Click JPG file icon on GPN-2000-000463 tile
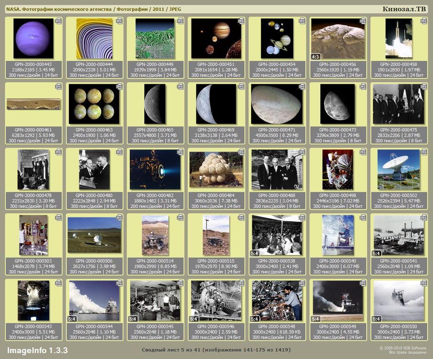Viewport: 433px width, 359px height. click(119, 86)
